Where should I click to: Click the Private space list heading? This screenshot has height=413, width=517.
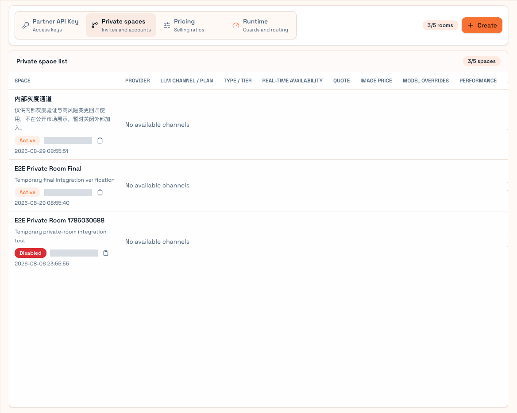(42, 62)
